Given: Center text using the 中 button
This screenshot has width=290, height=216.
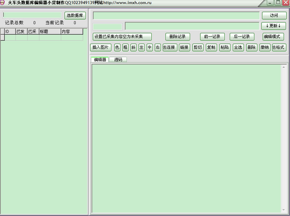Looking at the screenshot, I should coord(149,48).
